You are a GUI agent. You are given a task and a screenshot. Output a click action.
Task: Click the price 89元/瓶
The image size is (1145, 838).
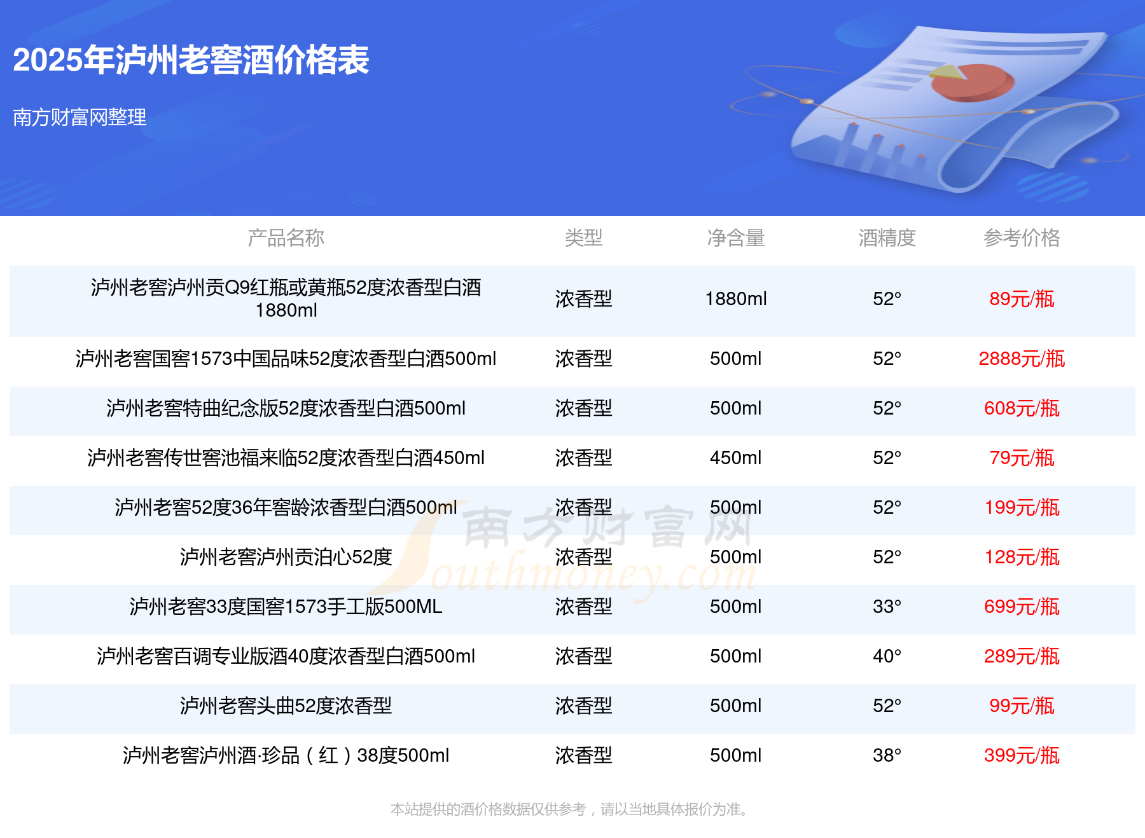click(x=1022, y=299)
